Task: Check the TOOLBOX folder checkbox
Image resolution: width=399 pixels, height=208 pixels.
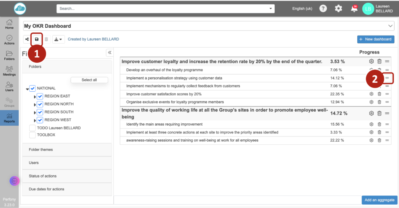Action: 32,135
